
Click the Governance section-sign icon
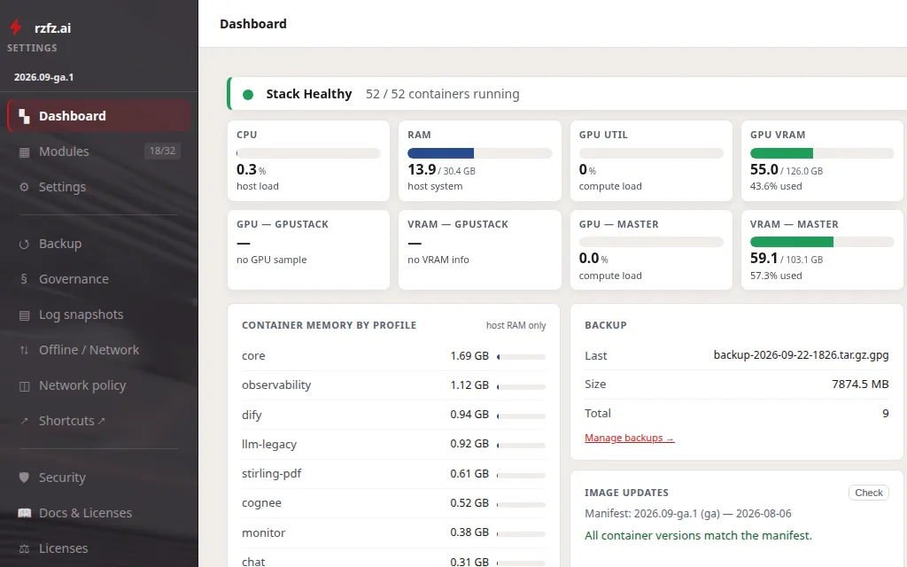(24, 279)
